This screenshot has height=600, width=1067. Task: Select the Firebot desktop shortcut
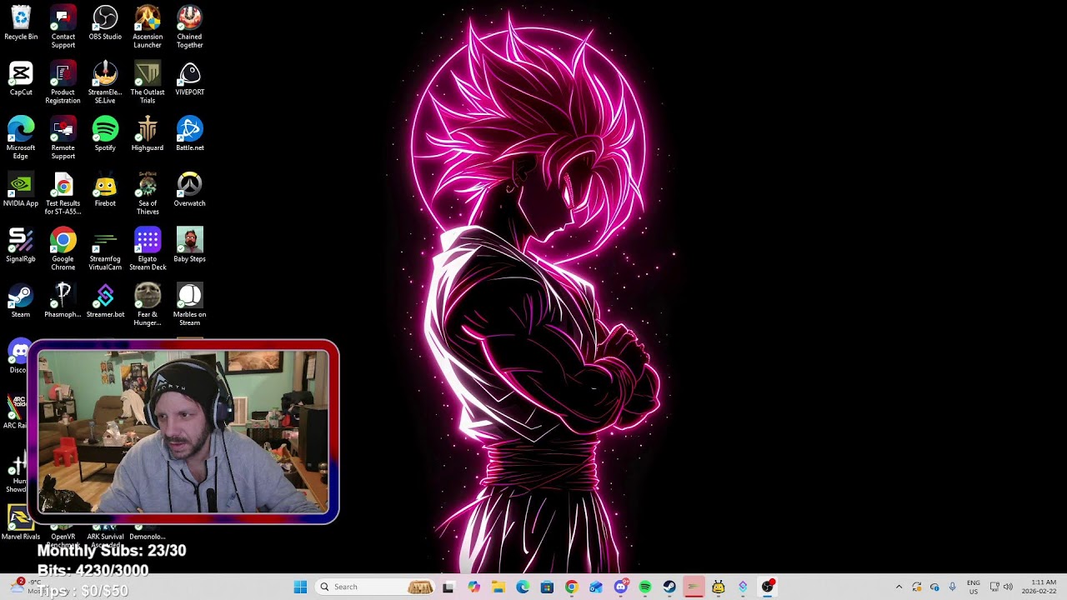point(105,190)
